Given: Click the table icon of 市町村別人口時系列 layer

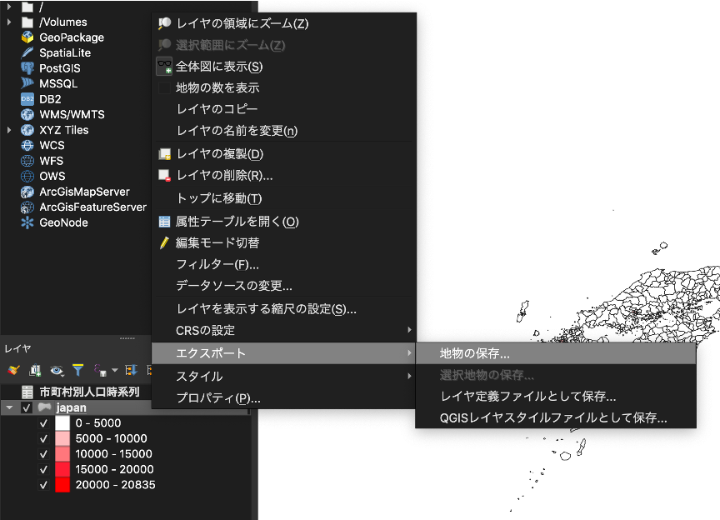Looking at the screenshot, I should pos(27,392).
